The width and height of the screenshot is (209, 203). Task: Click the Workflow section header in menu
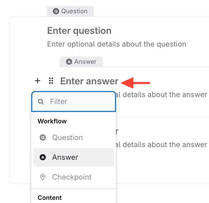tap(52, 121)
